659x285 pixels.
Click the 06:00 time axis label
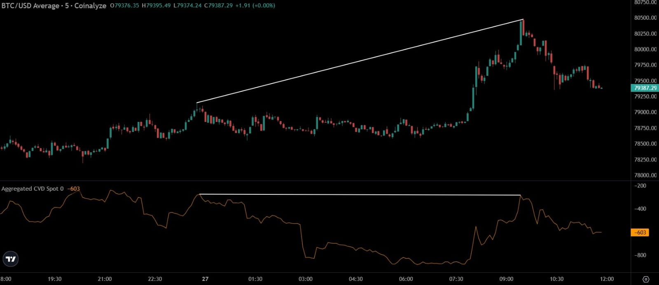[x=406, y=279]
